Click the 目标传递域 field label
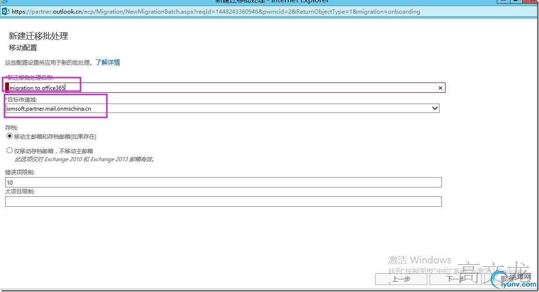The image size is (539, 292). click(21, 99)
